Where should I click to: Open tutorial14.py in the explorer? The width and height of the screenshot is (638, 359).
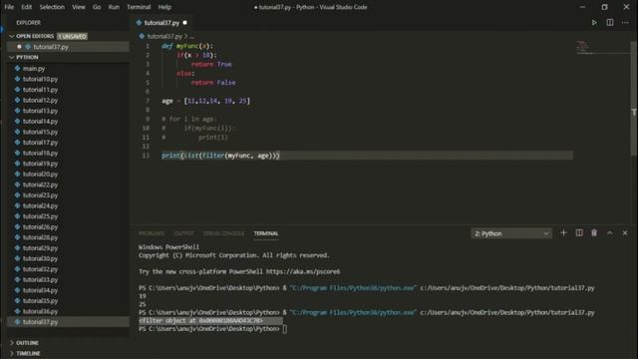click(69, 122)
